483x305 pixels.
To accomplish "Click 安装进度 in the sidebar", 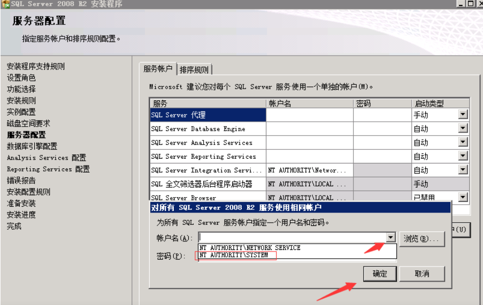I will click(21, 215).
